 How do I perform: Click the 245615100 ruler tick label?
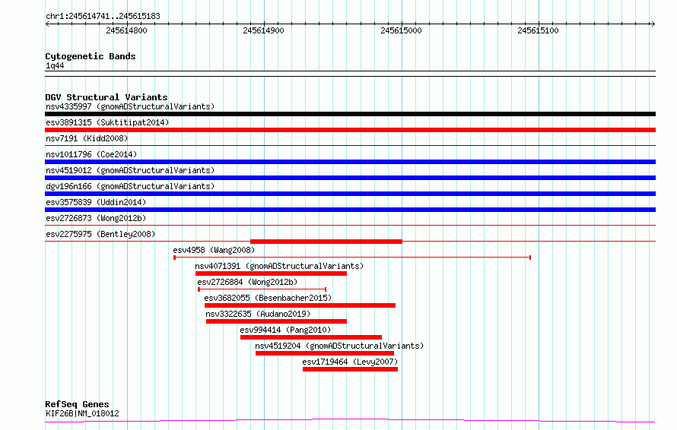coord(538,30)
